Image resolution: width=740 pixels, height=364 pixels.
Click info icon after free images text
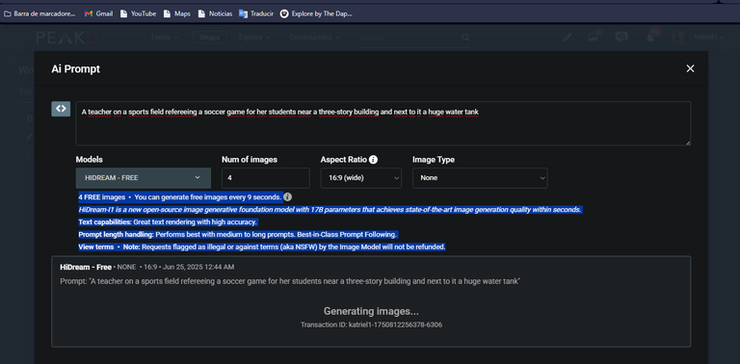(x=287, y=197)
